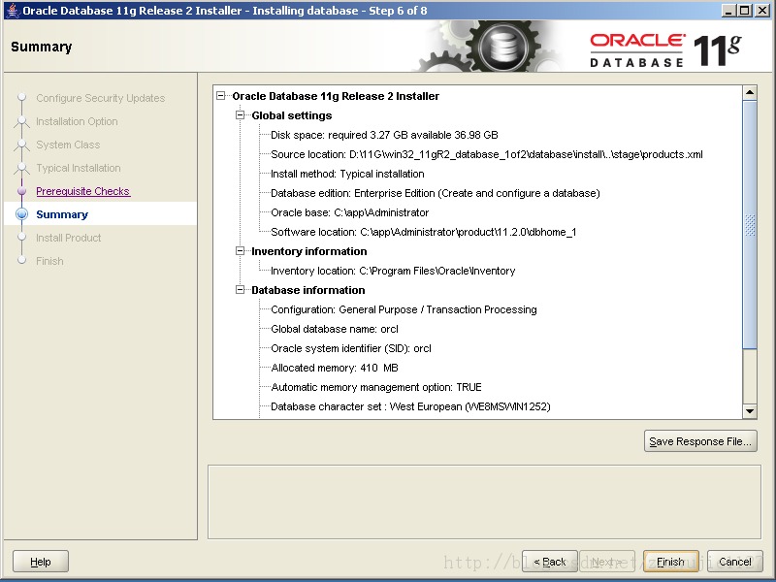Go Back to the previous step
Image resolution: width=776 pixels, height=582 pixels.
[550, 562]
